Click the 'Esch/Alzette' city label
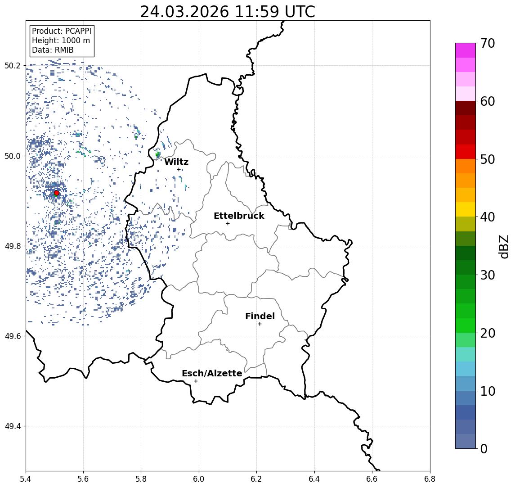 pos(212,373)
